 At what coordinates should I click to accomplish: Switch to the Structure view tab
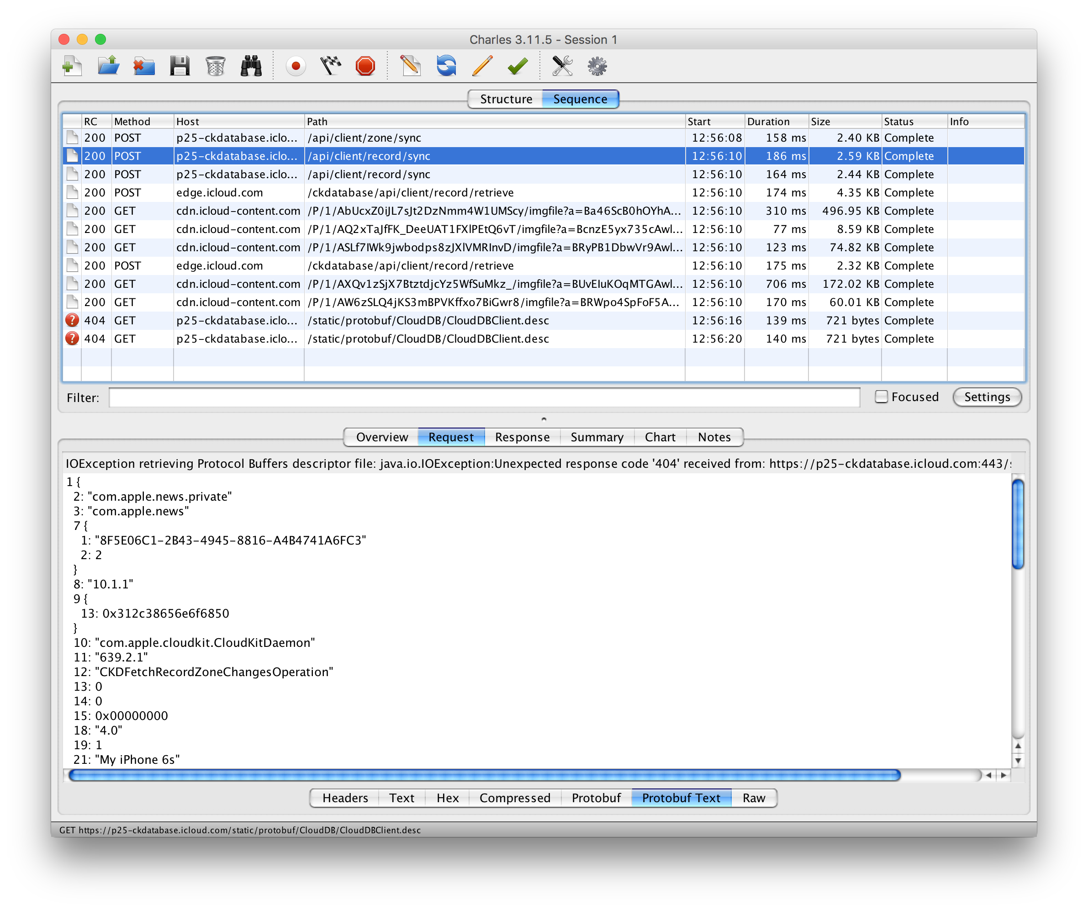pos(506,99)
